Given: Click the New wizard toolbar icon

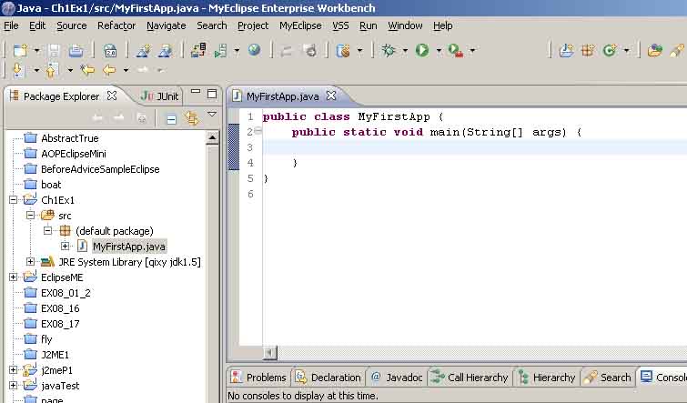Looking at the screenshot, I should pyautogui.click(x=21, y=50).
